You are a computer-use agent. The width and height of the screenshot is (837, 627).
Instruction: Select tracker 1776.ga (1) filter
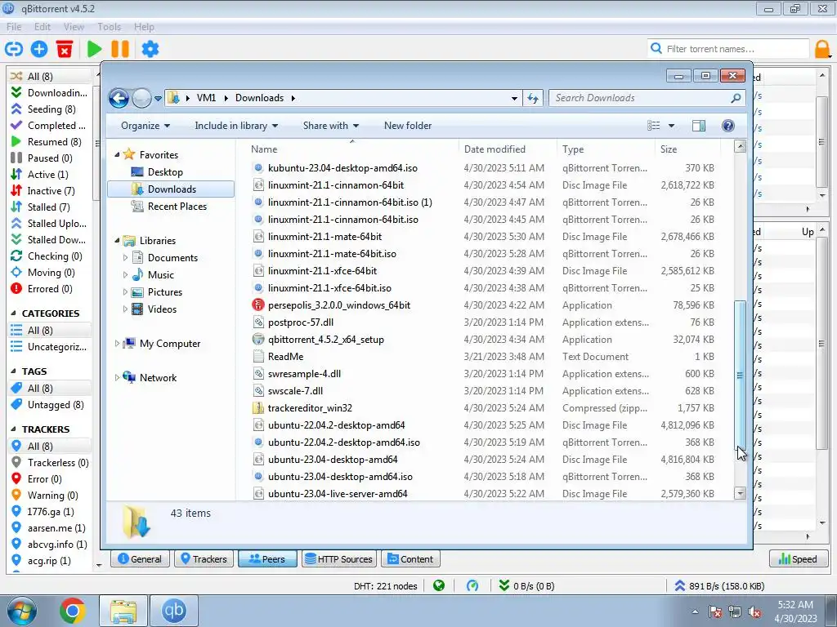pyautogui.click(x=50, y=512)
